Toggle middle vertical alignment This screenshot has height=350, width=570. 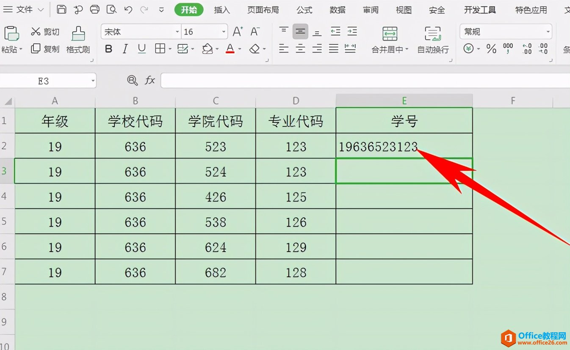pos(300,31)
